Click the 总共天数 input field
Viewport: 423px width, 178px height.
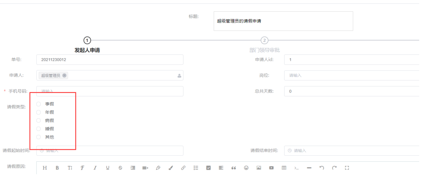[353, 91]
